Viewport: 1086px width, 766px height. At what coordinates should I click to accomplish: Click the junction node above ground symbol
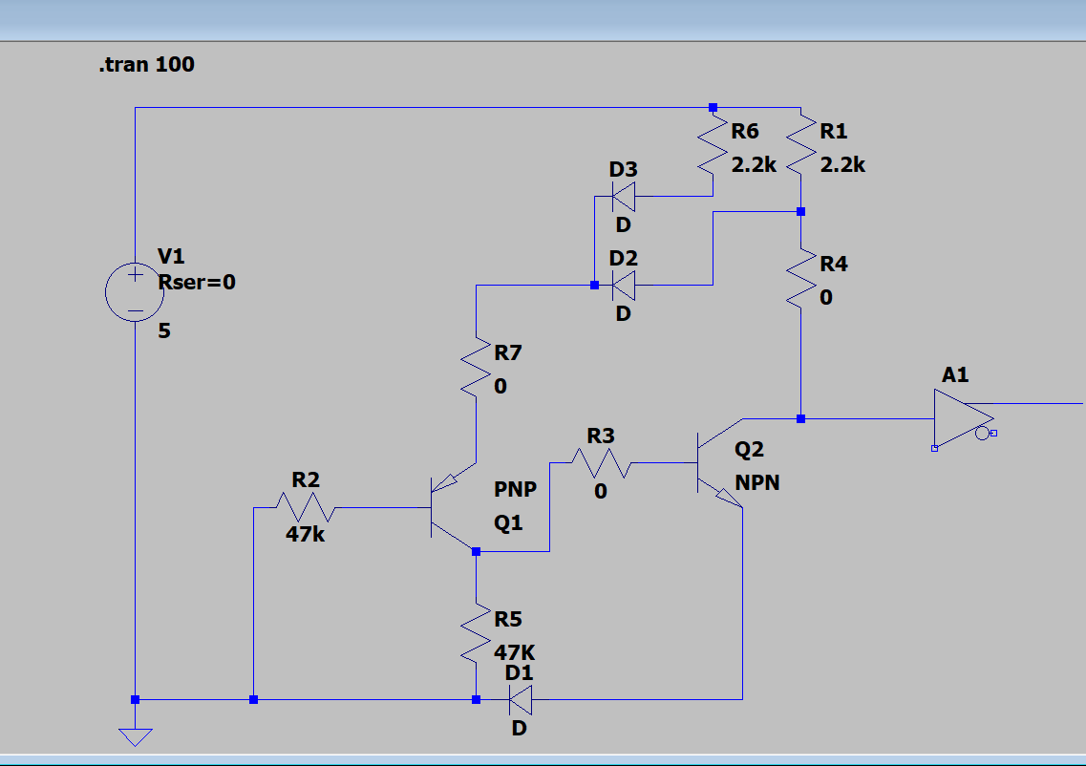pos(135,699)
